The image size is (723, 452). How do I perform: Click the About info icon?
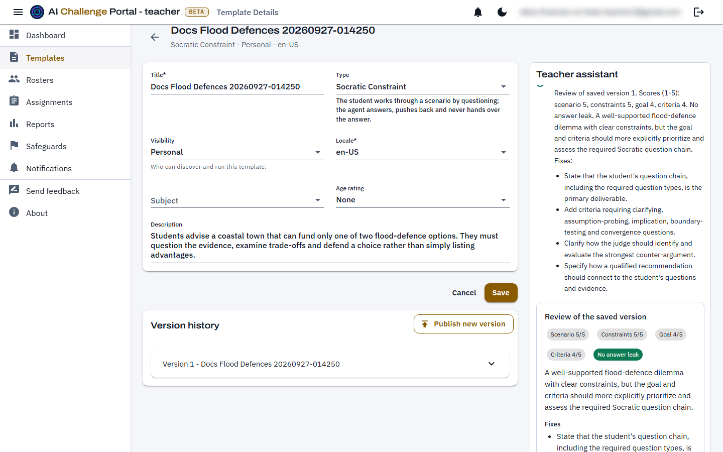[14, 212]
